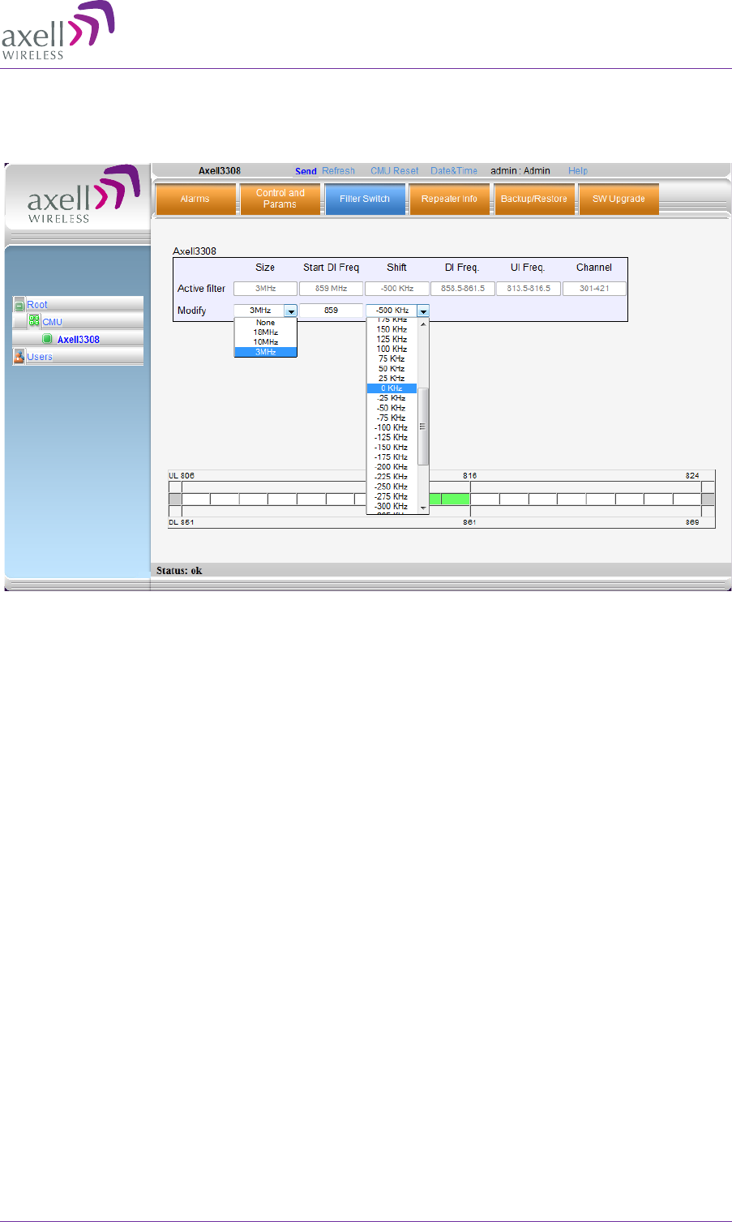
Task: Click the Status: ok text
Action: [x=179, y=571]
